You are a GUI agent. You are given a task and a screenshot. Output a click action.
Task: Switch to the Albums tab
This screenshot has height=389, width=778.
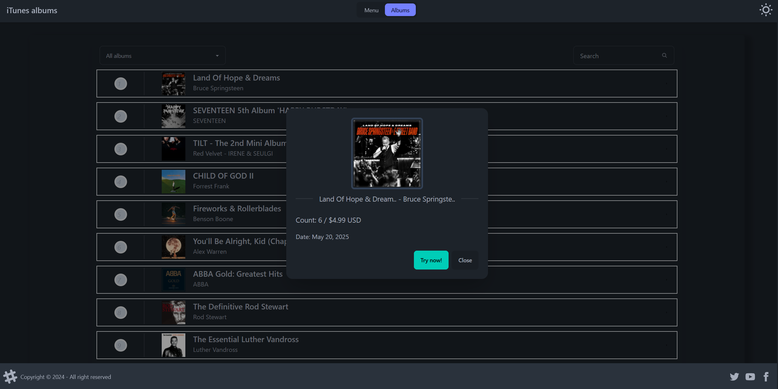(400, 10)
